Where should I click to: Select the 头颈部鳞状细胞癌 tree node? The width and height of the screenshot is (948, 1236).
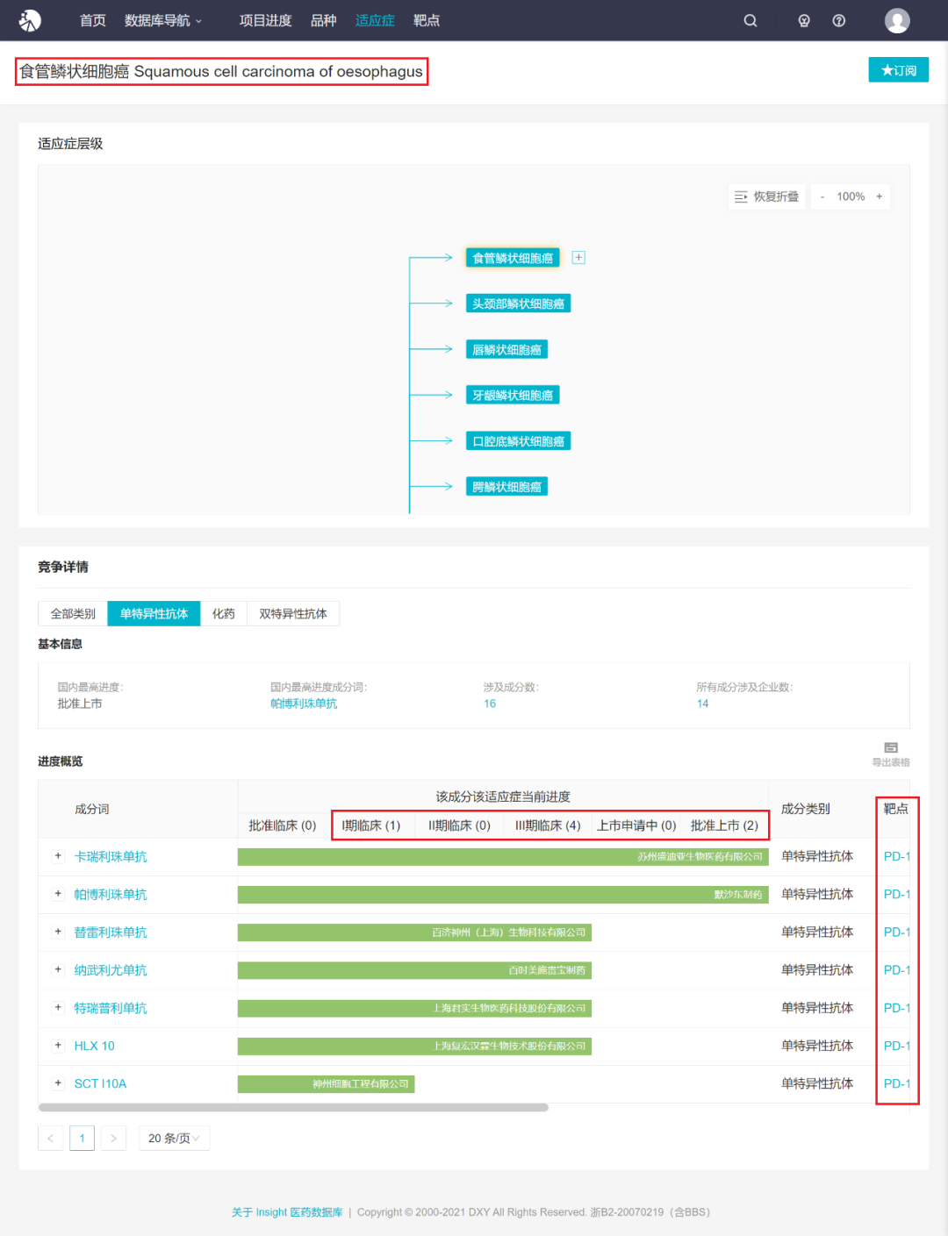click(x=518, y=304)
